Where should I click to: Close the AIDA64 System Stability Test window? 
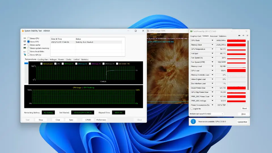143,31
